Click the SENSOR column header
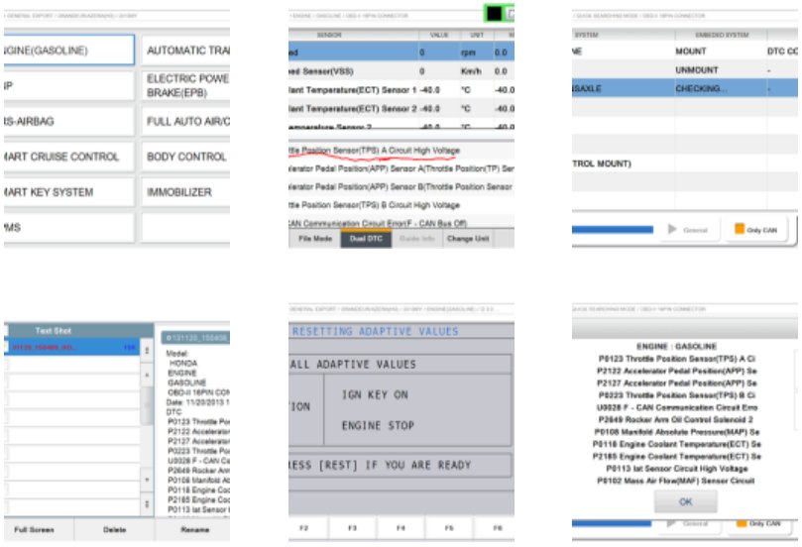This screenshot has height=547, width=802. pyautogui.click(x=329, y=35)
